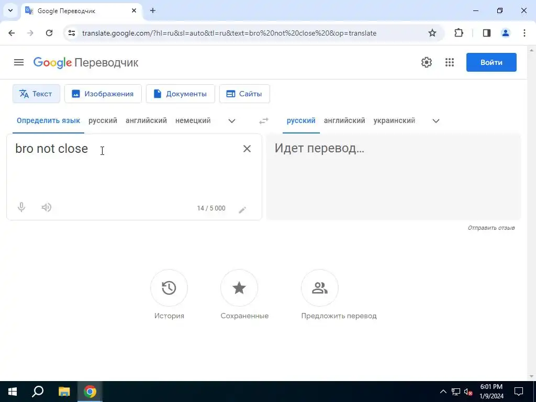Switch to Документы translation mode
The height and width of the screenshot is (402, 536).
[180, 94]
